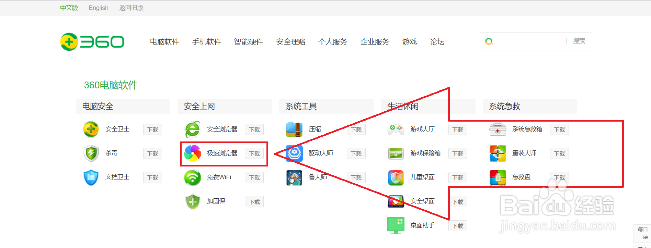651x248 pixels.
Task: Click the 桌面助手 text label
Action: pyautogui.click(x=422, y=225)
